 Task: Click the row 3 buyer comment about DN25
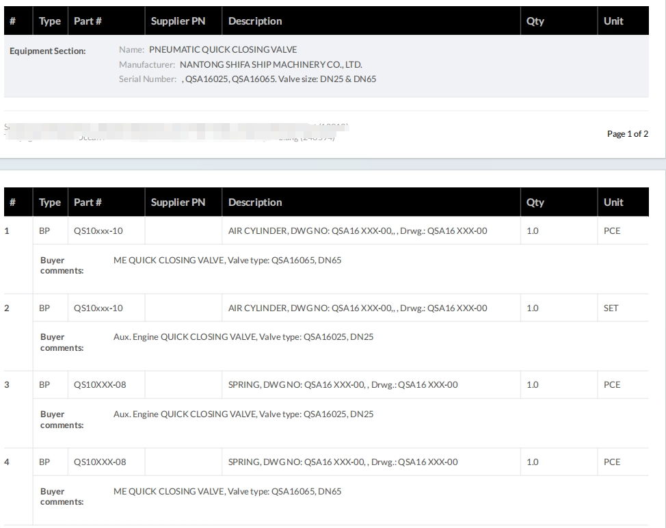tap(243, 414)
